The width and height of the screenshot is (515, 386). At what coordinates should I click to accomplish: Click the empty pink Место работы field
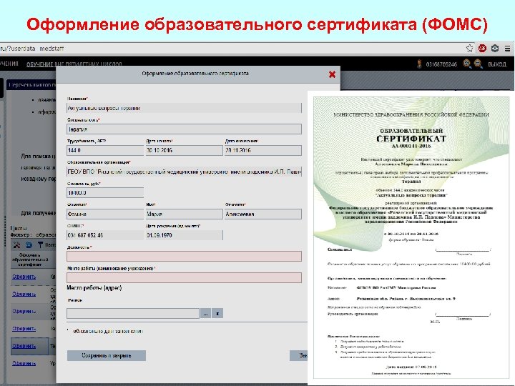tap(184, 277)
